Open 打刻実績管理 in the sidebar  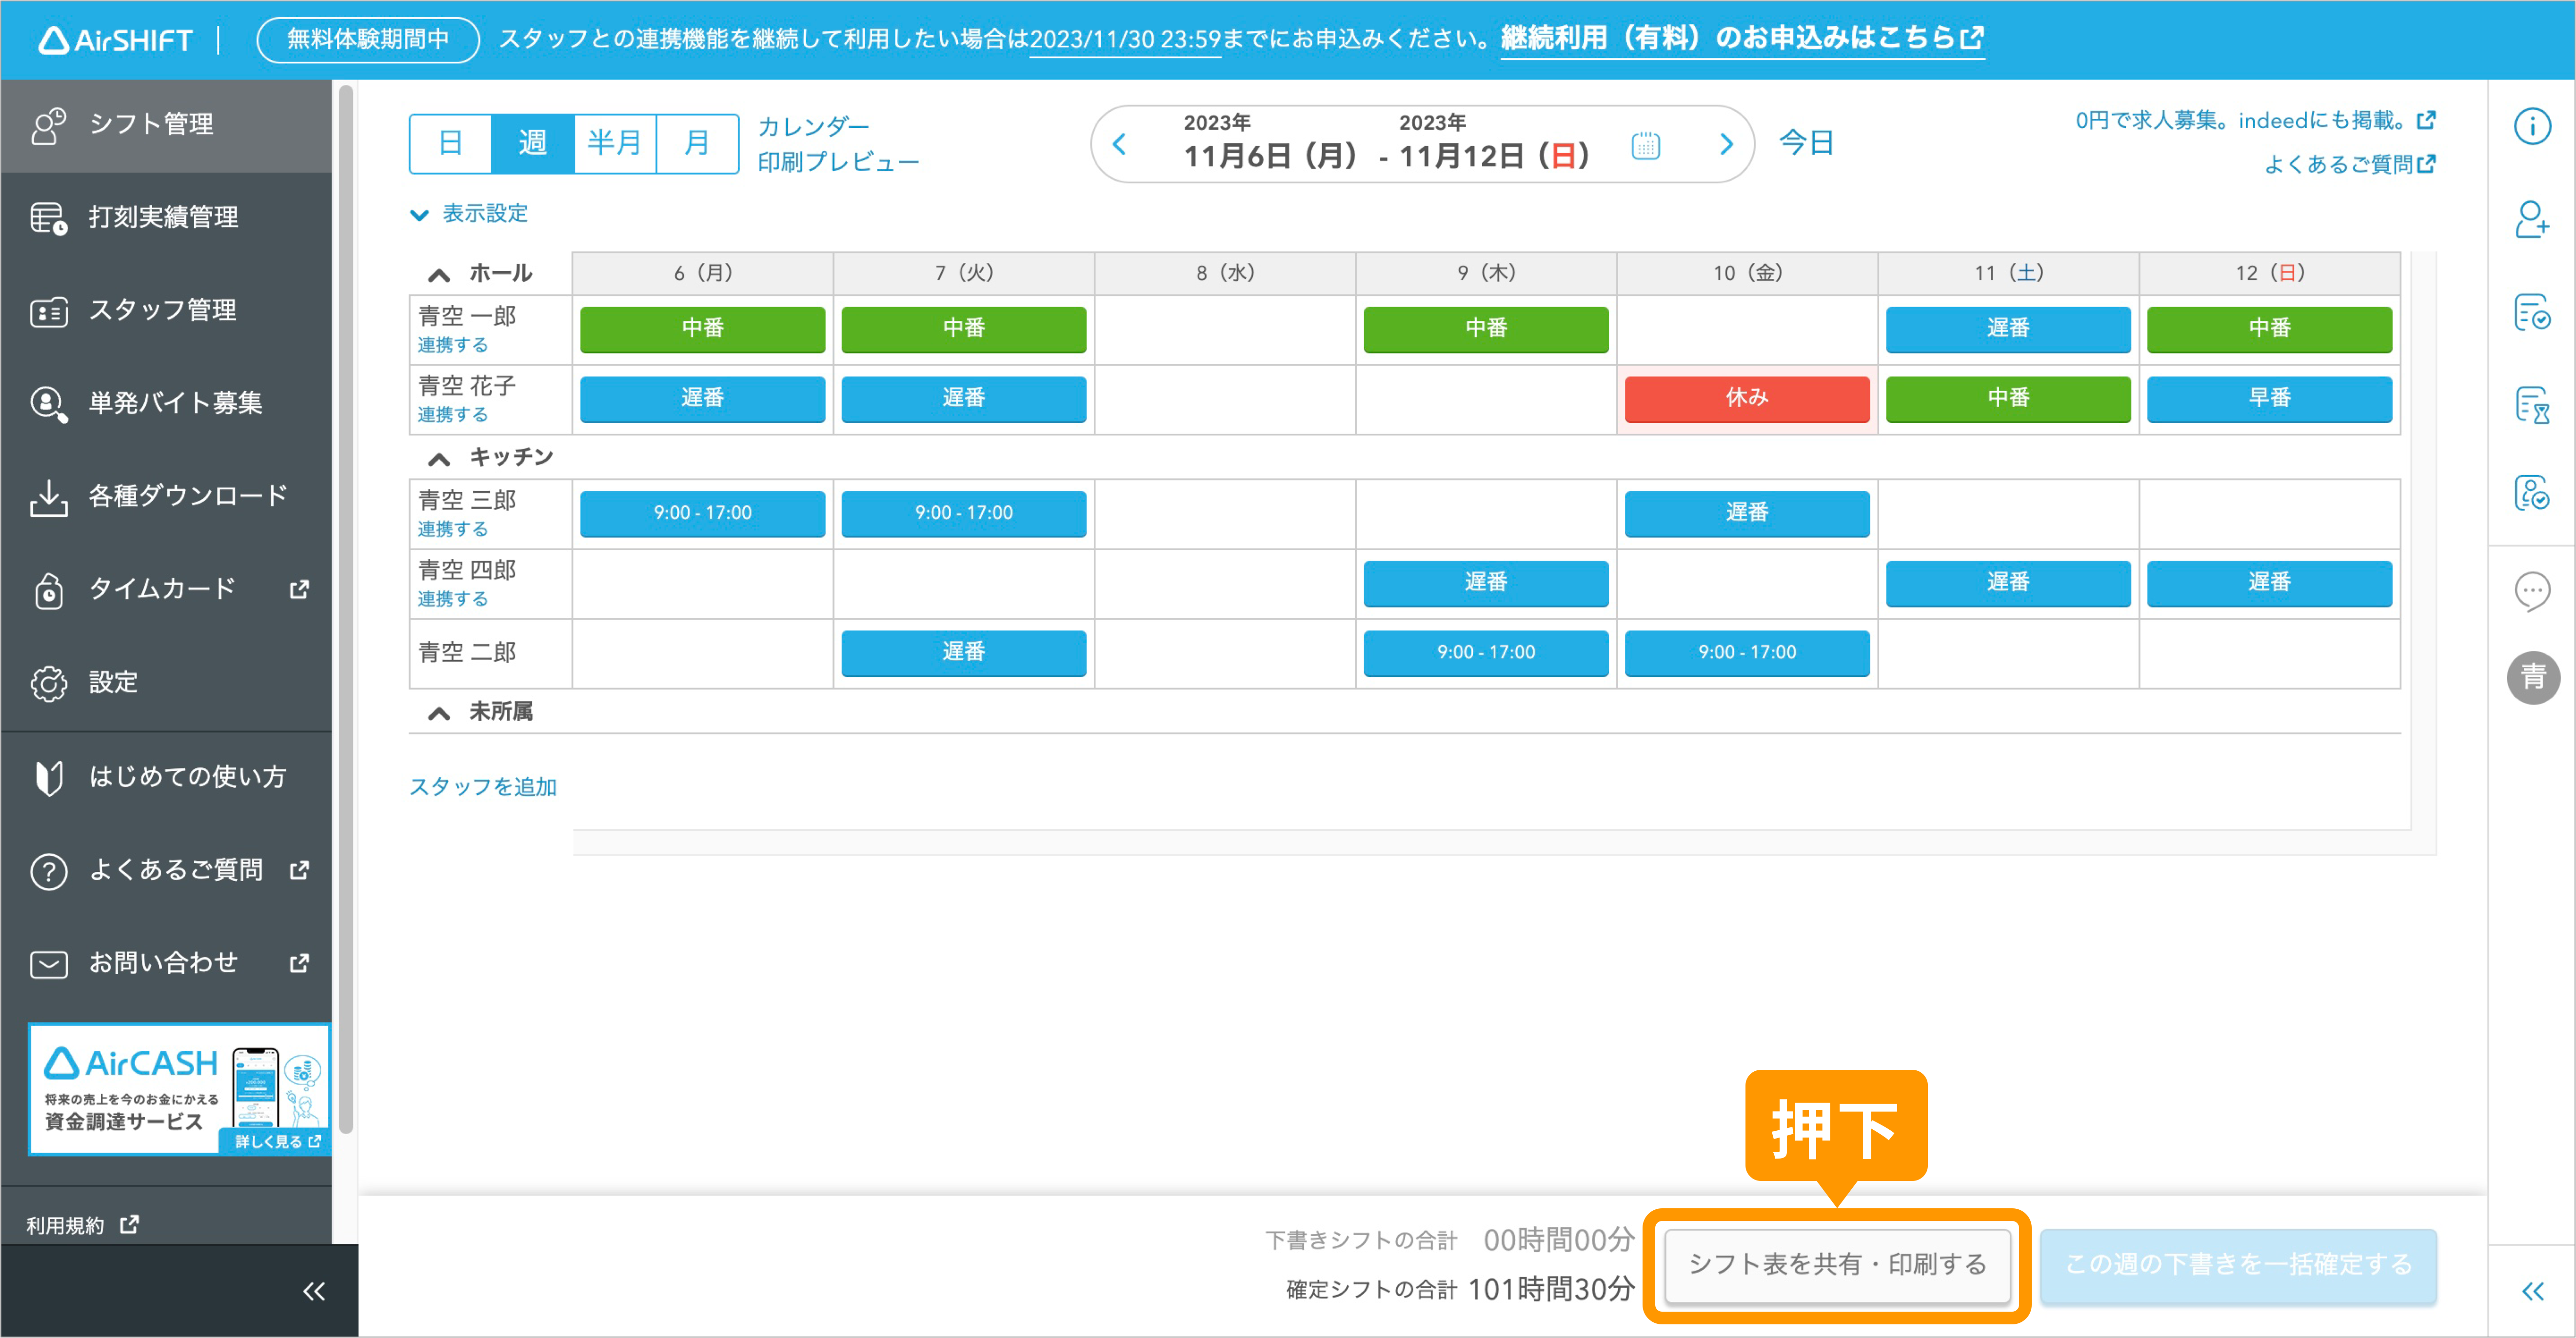pyautogui.click(x=166, y=217)
